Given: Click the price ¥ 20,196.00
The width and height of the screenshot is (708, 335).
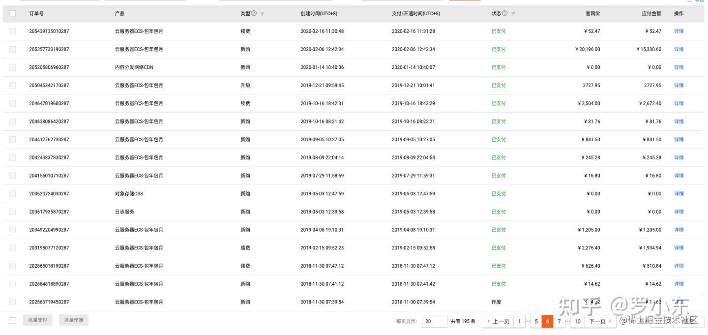Looking at the screenshot, I should point(588,49).
